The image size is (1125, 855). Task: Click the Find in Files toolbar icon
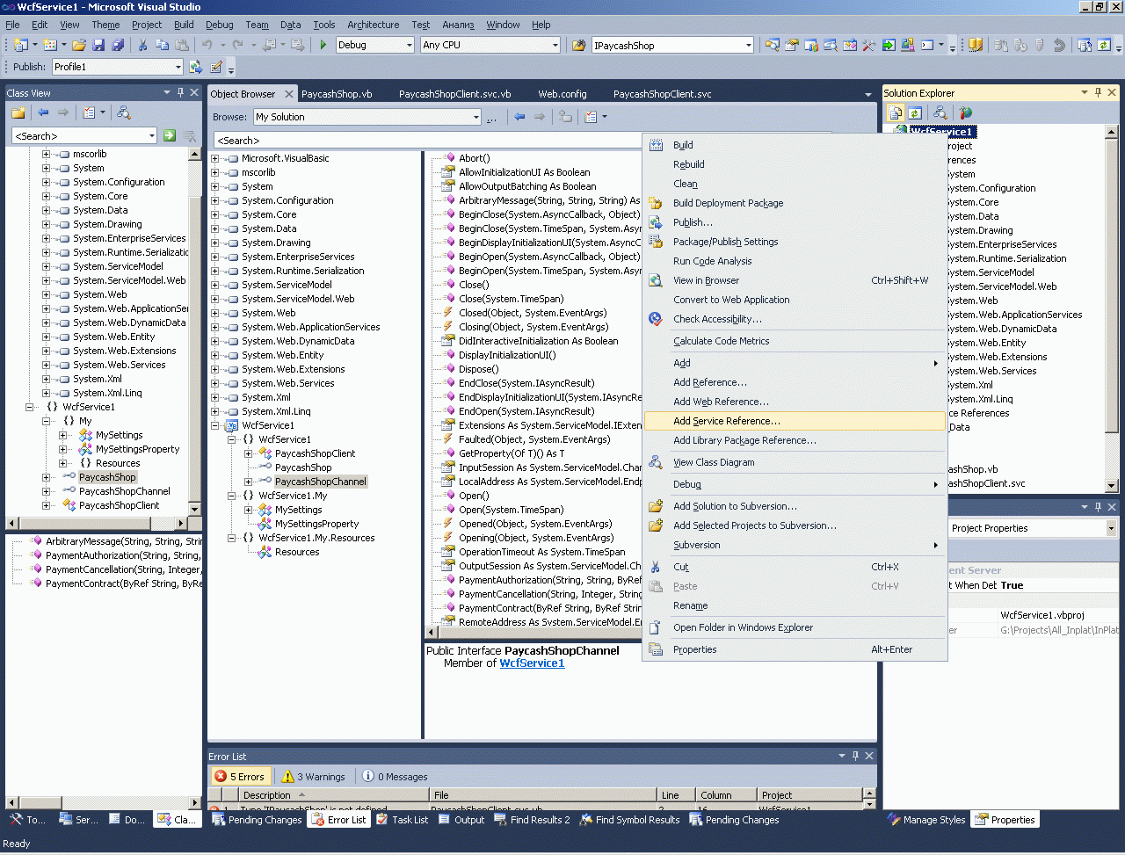(x=579, y=45)
